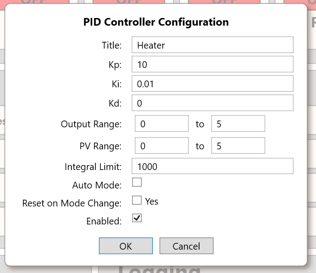Click PV Range lower bound field
Screen dimensions: 316x273
click(162, 146)
